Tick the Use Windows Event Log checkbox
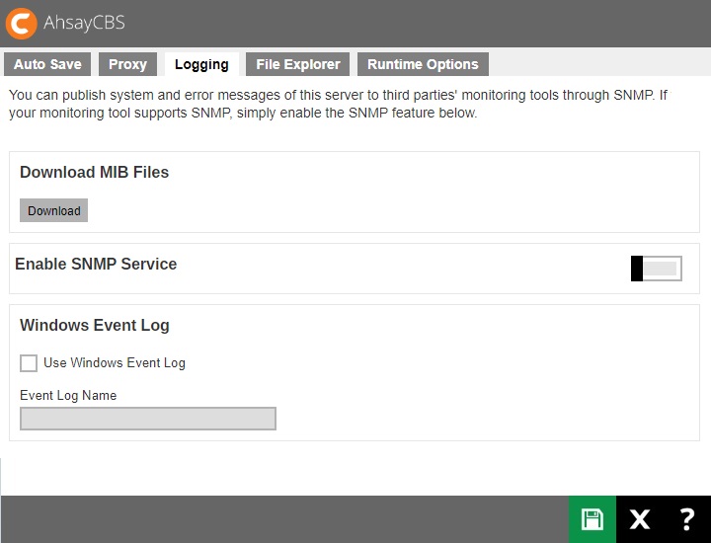Image resolution: width=711 pixels, height=543 pixels. point(29,363)
